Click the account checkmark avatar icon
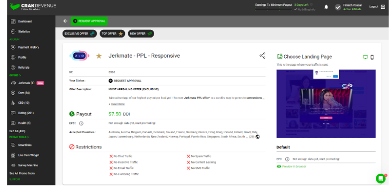Screen dimensions: 390x190 coord(338,7)
